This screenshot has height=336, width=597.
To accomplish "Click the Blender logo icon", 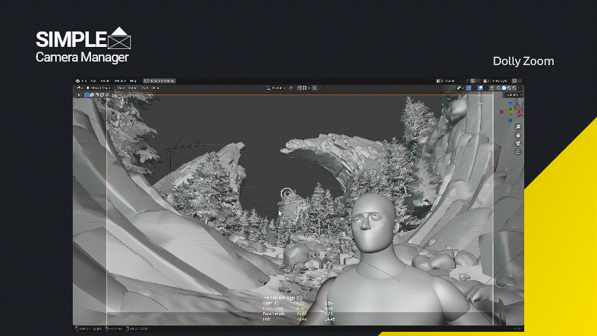I will tap(78, 80).
